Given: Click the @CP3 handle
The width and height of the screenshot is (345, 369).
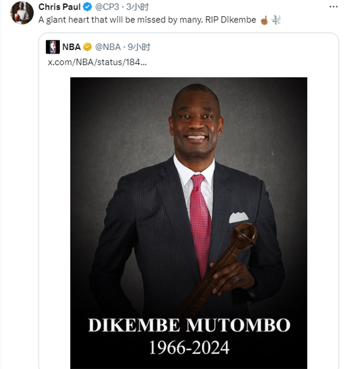Looking at the screenshot, I should 108,7.
